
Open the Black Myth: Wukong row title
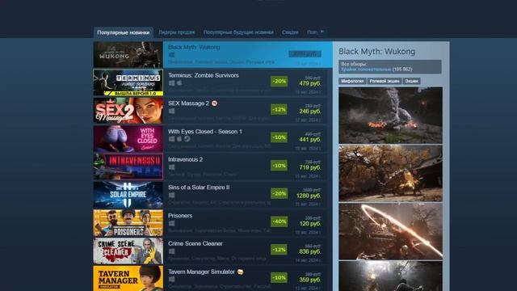(194, 47)
